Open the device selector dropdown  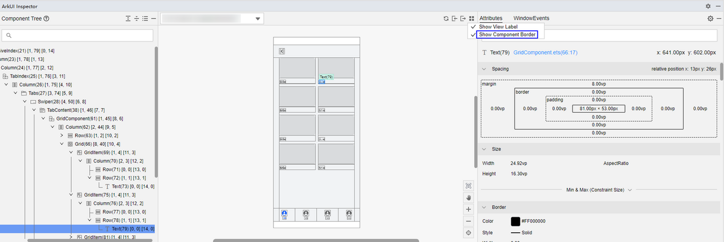tap(258, 19)
